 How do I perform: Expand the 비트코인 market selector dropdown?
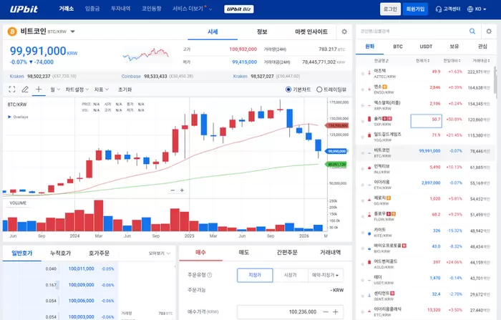tap(73, 32)
